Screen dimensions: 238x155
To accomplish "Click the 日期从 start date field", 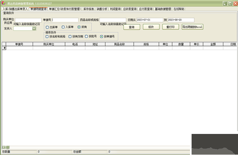I will coord(150,20).
